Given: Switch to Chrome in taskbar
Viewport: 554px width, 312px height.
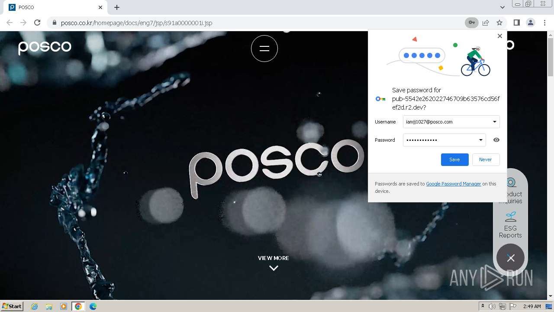Looking at the screenshot, I should tap(78, 306).
